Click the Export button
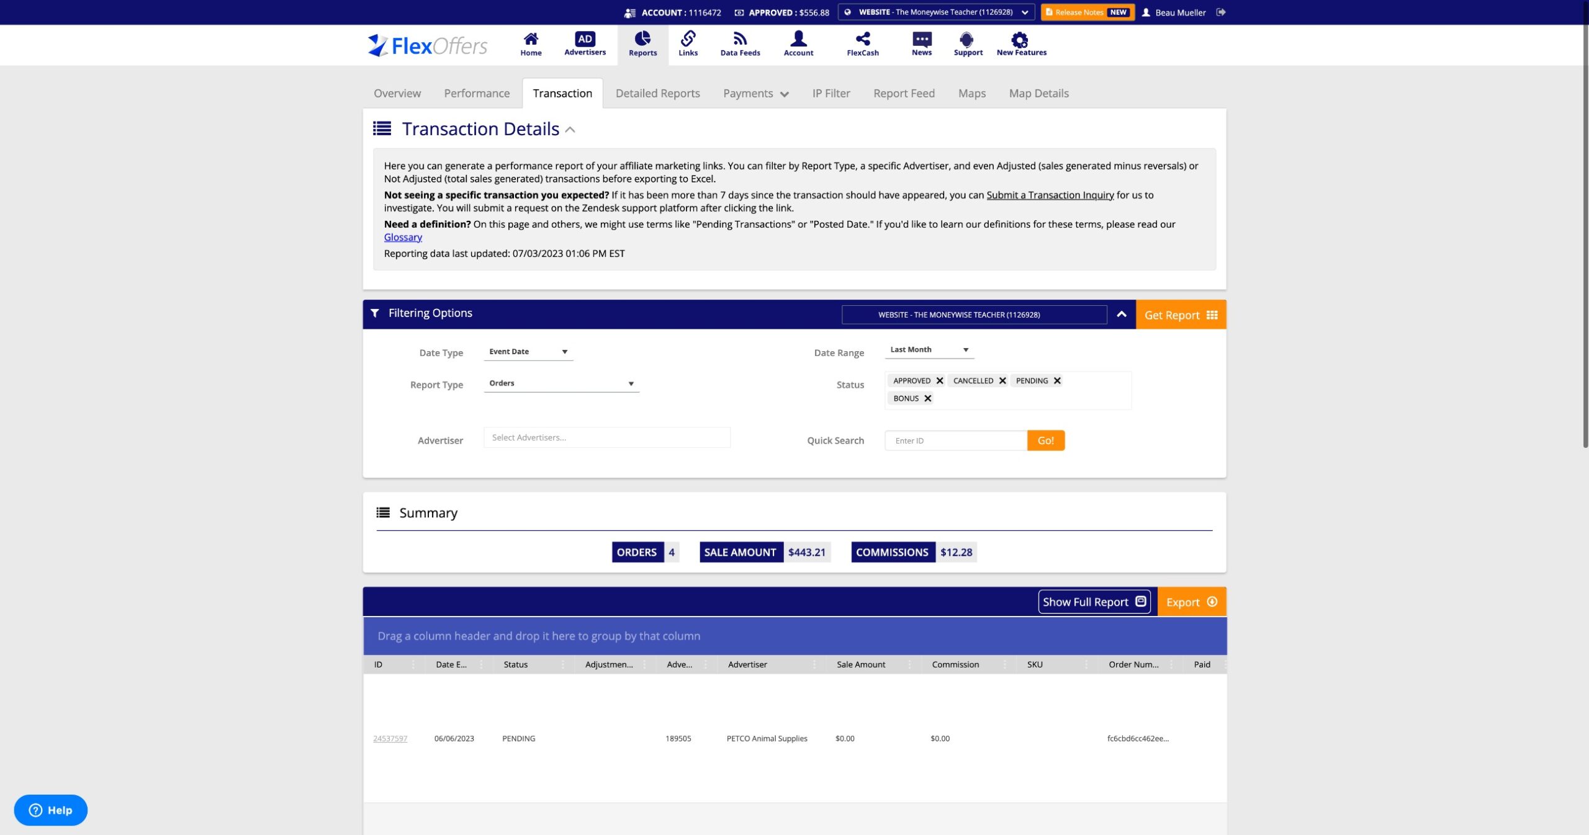This screenshot has width=1589, height=835. tap(1191, 602)
